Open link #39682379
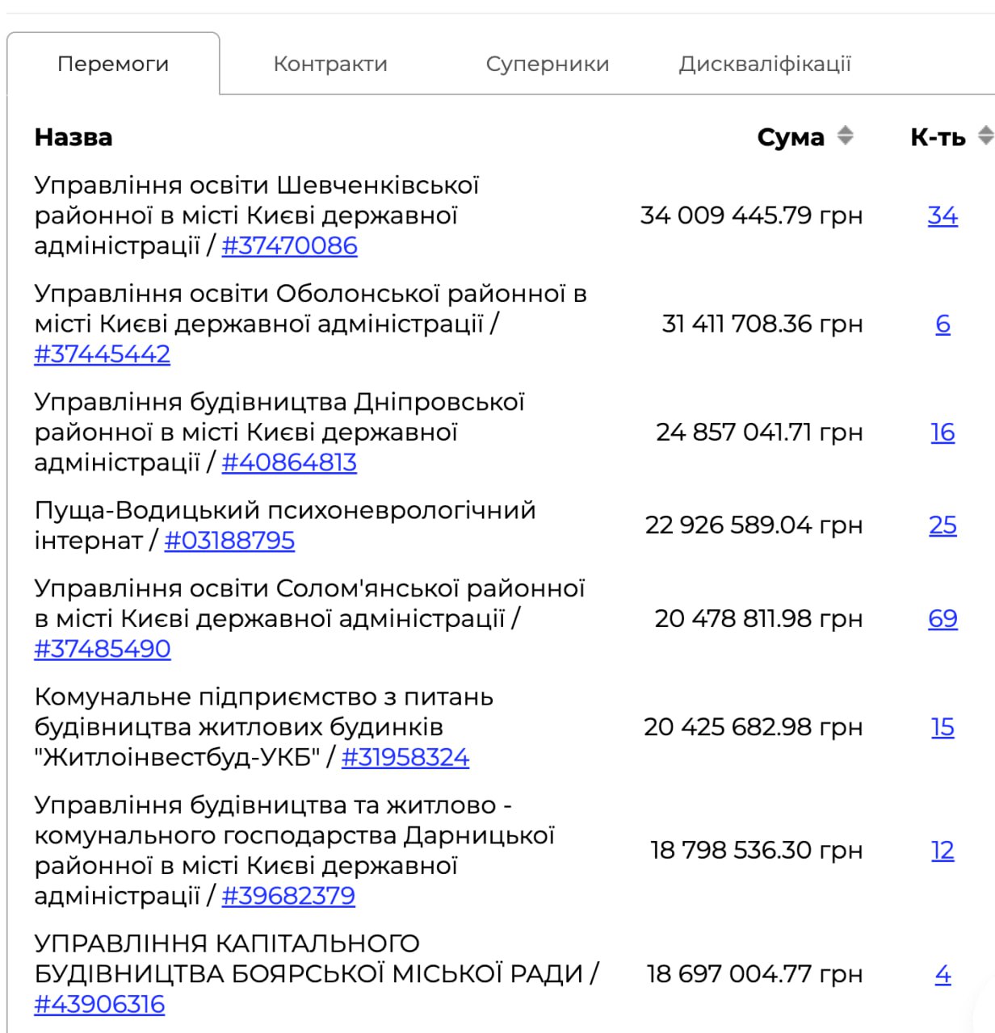 (288, 896)
